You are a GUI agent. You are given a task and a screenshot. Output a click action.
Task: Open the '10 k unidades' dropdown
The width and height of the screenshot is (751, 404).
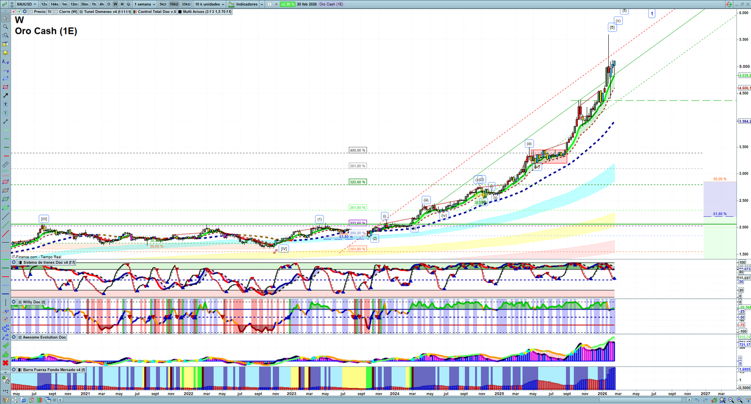[x=209, y=4]
